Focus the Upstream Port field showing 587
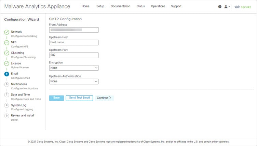The height and width of the screenshot is (146, 257). tap(74, 55)
